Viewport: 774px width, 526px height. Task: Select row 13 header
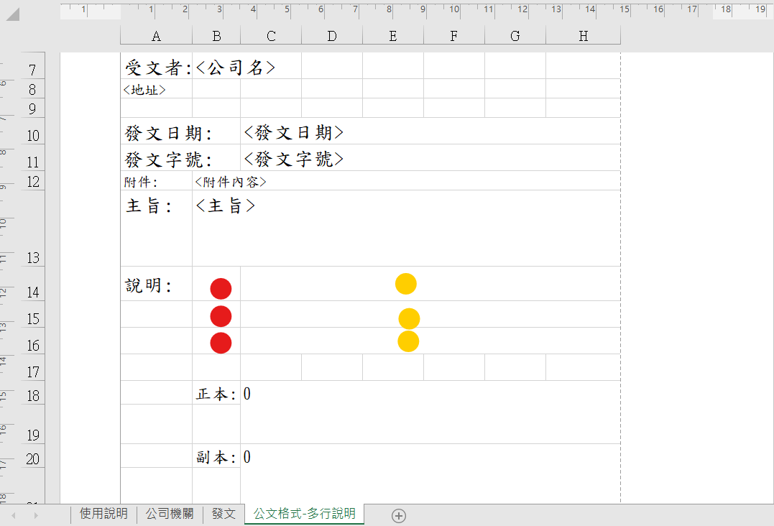[32, 229]
